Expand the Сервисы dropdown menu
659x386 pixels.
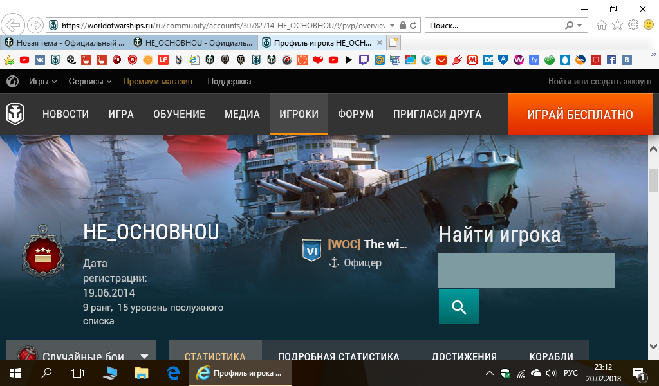click(x=90, y=82)
